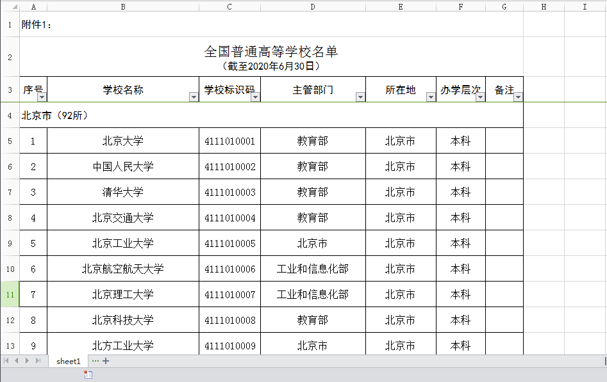
Task: Select 工业和信息化部 in 北京理工大学 row
Action: click(313, 294)
